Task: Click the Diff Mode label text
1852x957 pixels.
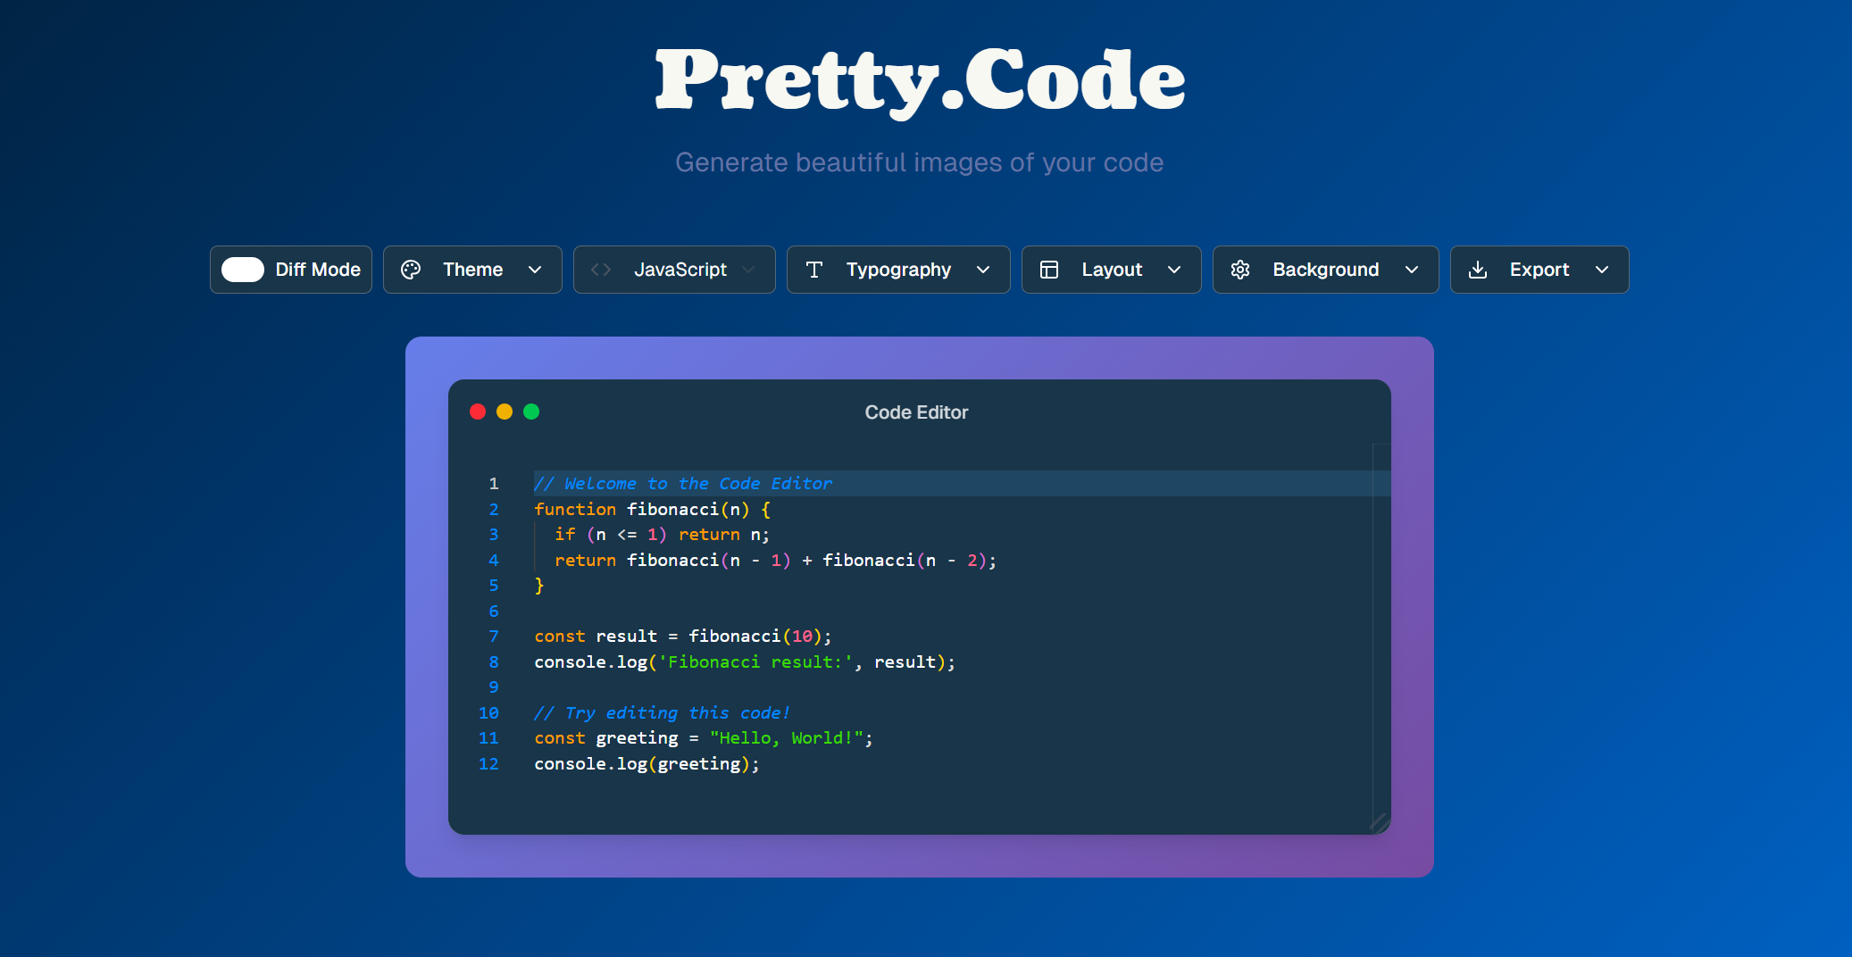Action: click(x=318, y=270)
